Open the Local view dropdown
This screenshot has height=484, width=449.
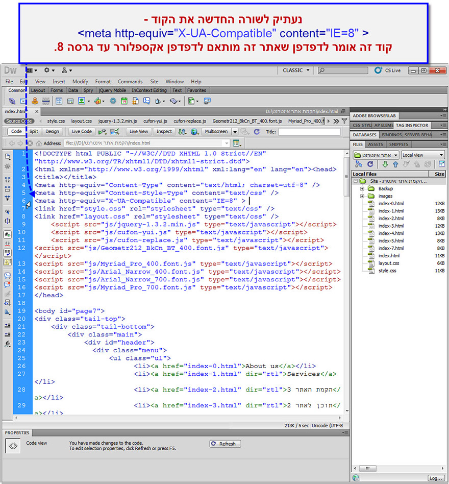423,155
